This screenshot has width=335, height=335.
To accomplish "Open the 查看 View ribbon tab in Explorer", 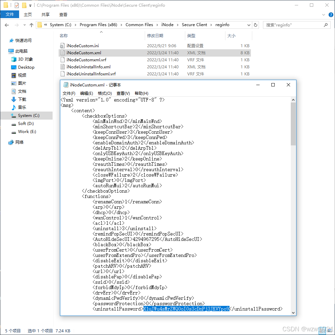I will [63, 14].
